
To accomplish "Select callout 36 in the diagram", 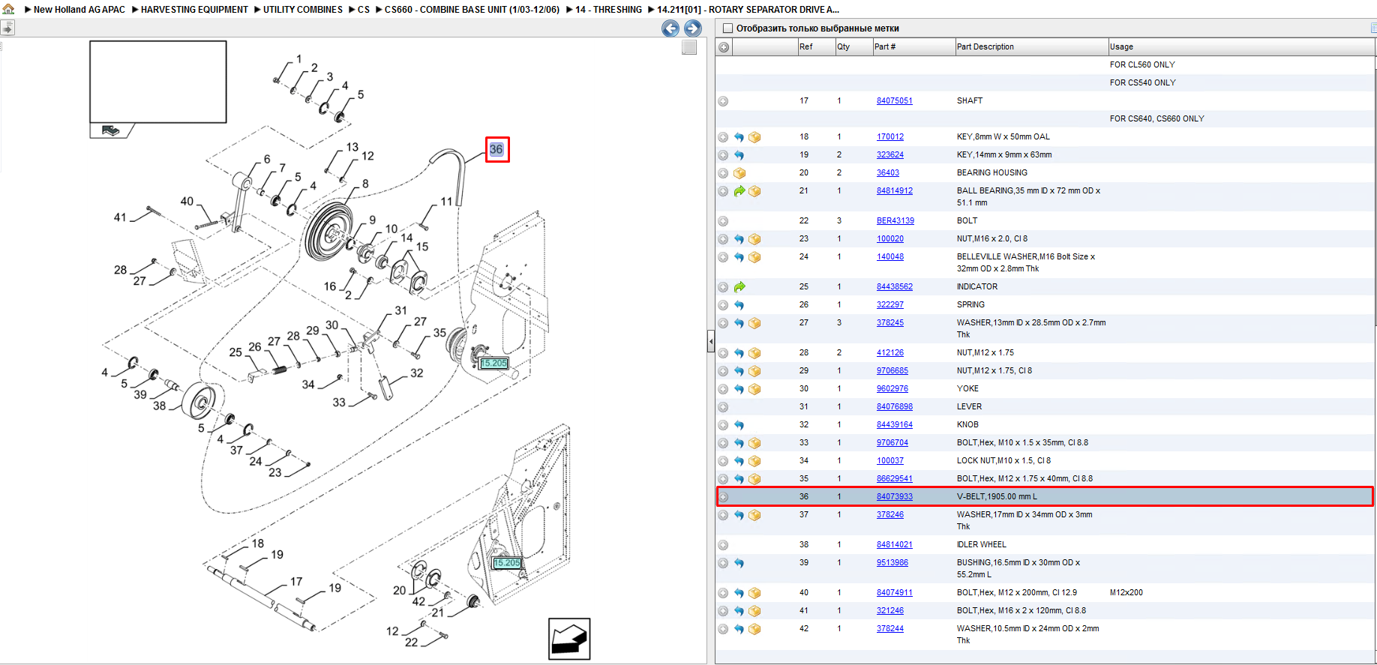I will pyautogui.click(x=496, y=149).
